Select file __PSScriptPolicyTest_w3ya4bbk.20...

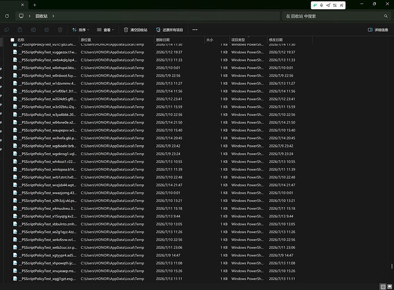(49, 114)
